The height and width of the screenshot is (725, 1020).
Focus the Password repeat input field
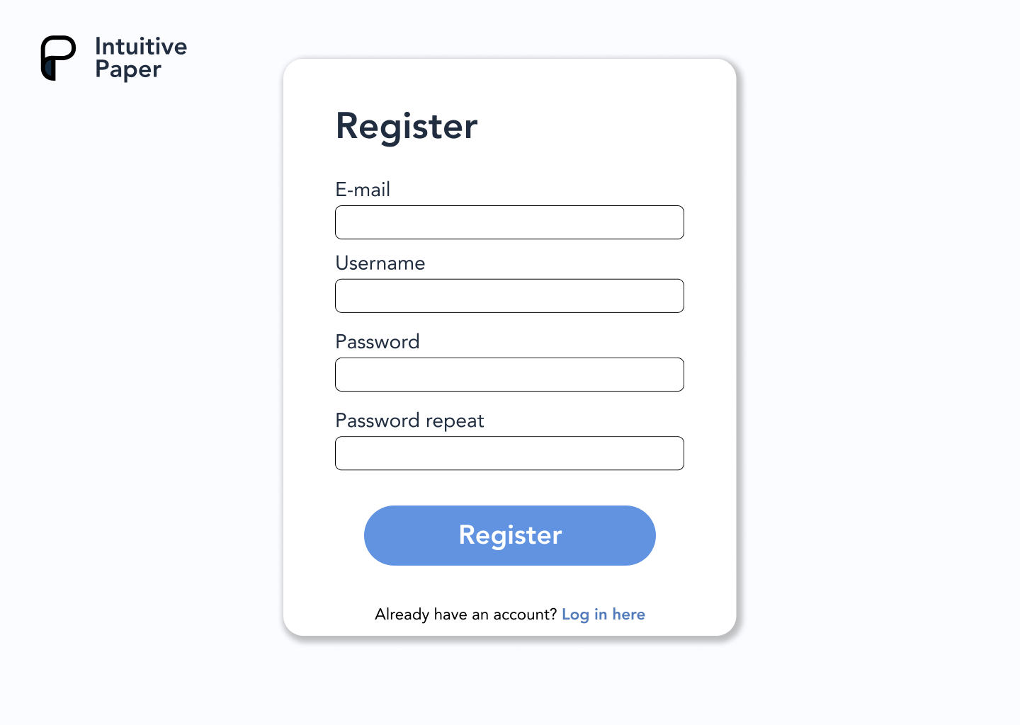509,453
